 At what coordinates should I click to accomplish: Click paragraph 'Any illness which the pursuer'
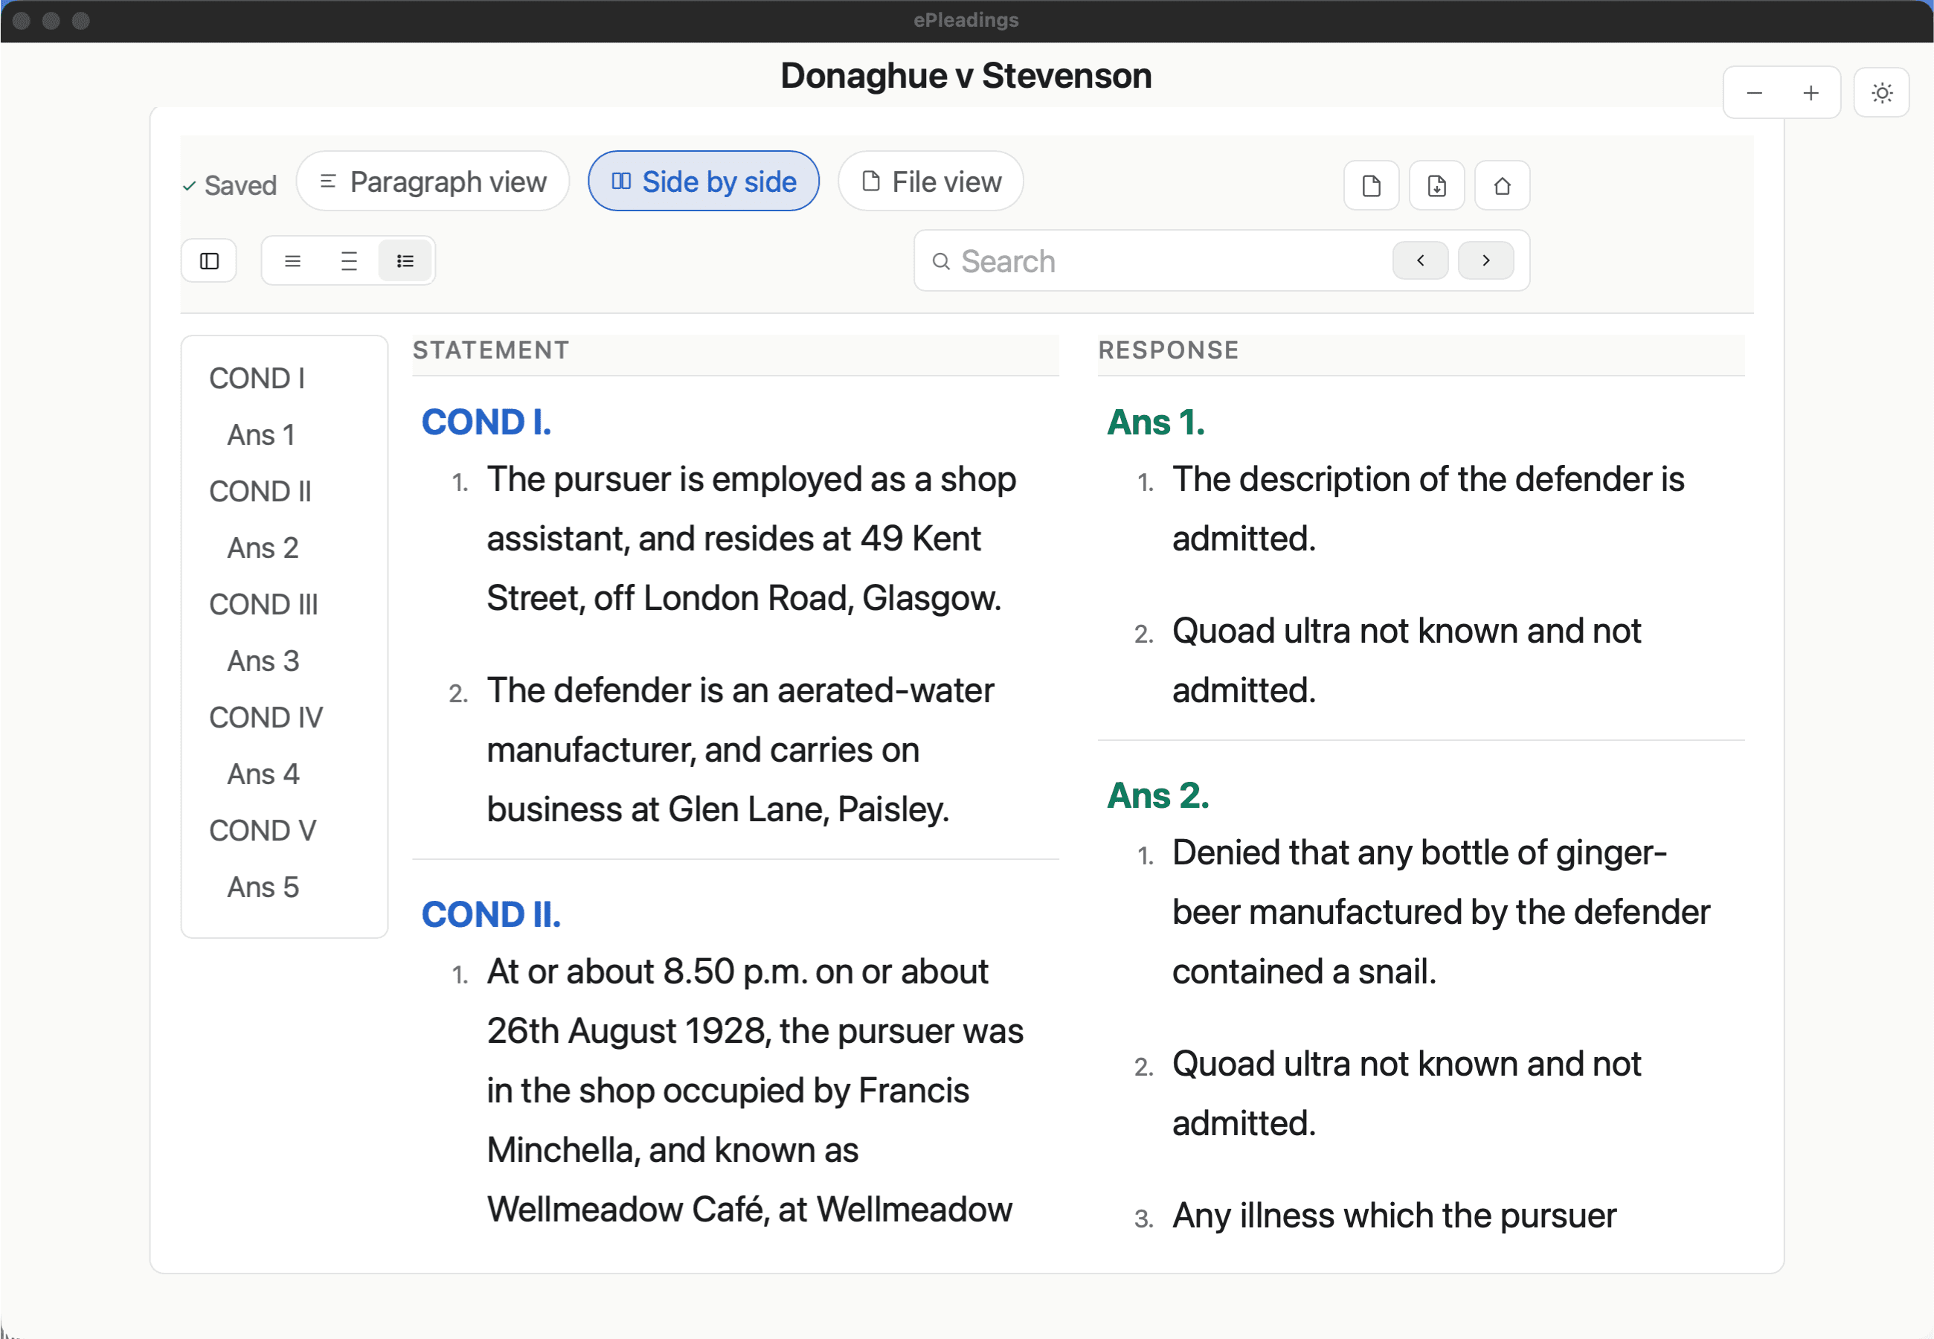click(x=1394, y=1215)
